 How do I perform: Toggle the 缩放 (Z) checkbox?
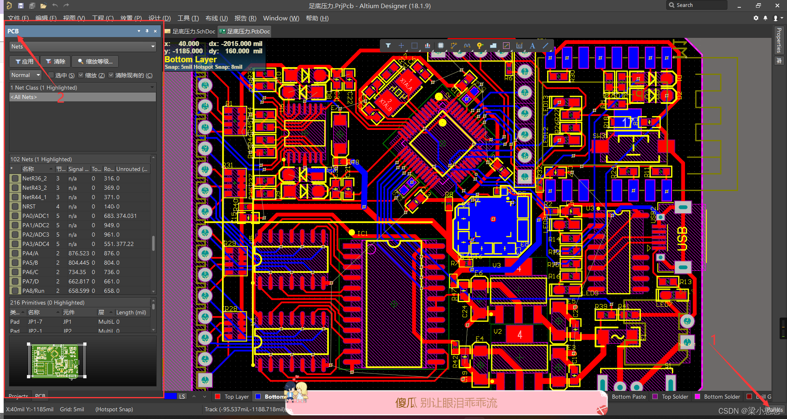(x=81, y=75)
